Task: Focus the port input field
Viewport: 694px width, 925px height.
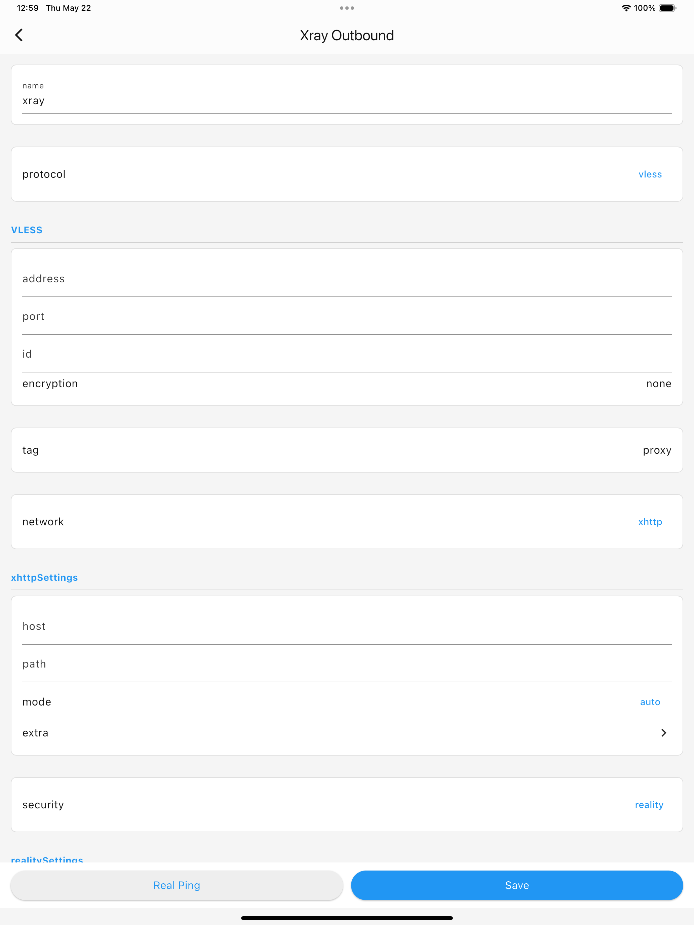Action: 347,316
